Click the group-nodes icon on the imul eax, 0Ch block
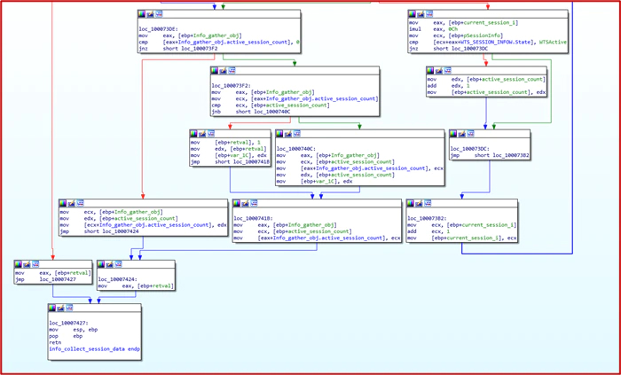This screenshot has height=375, width=621. tap(429, 14)
